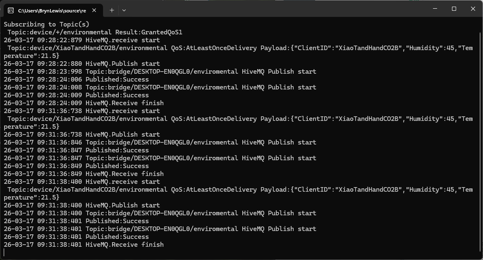
Task: Click the terminal icon on the tab
Action: (x=11, y=10)
